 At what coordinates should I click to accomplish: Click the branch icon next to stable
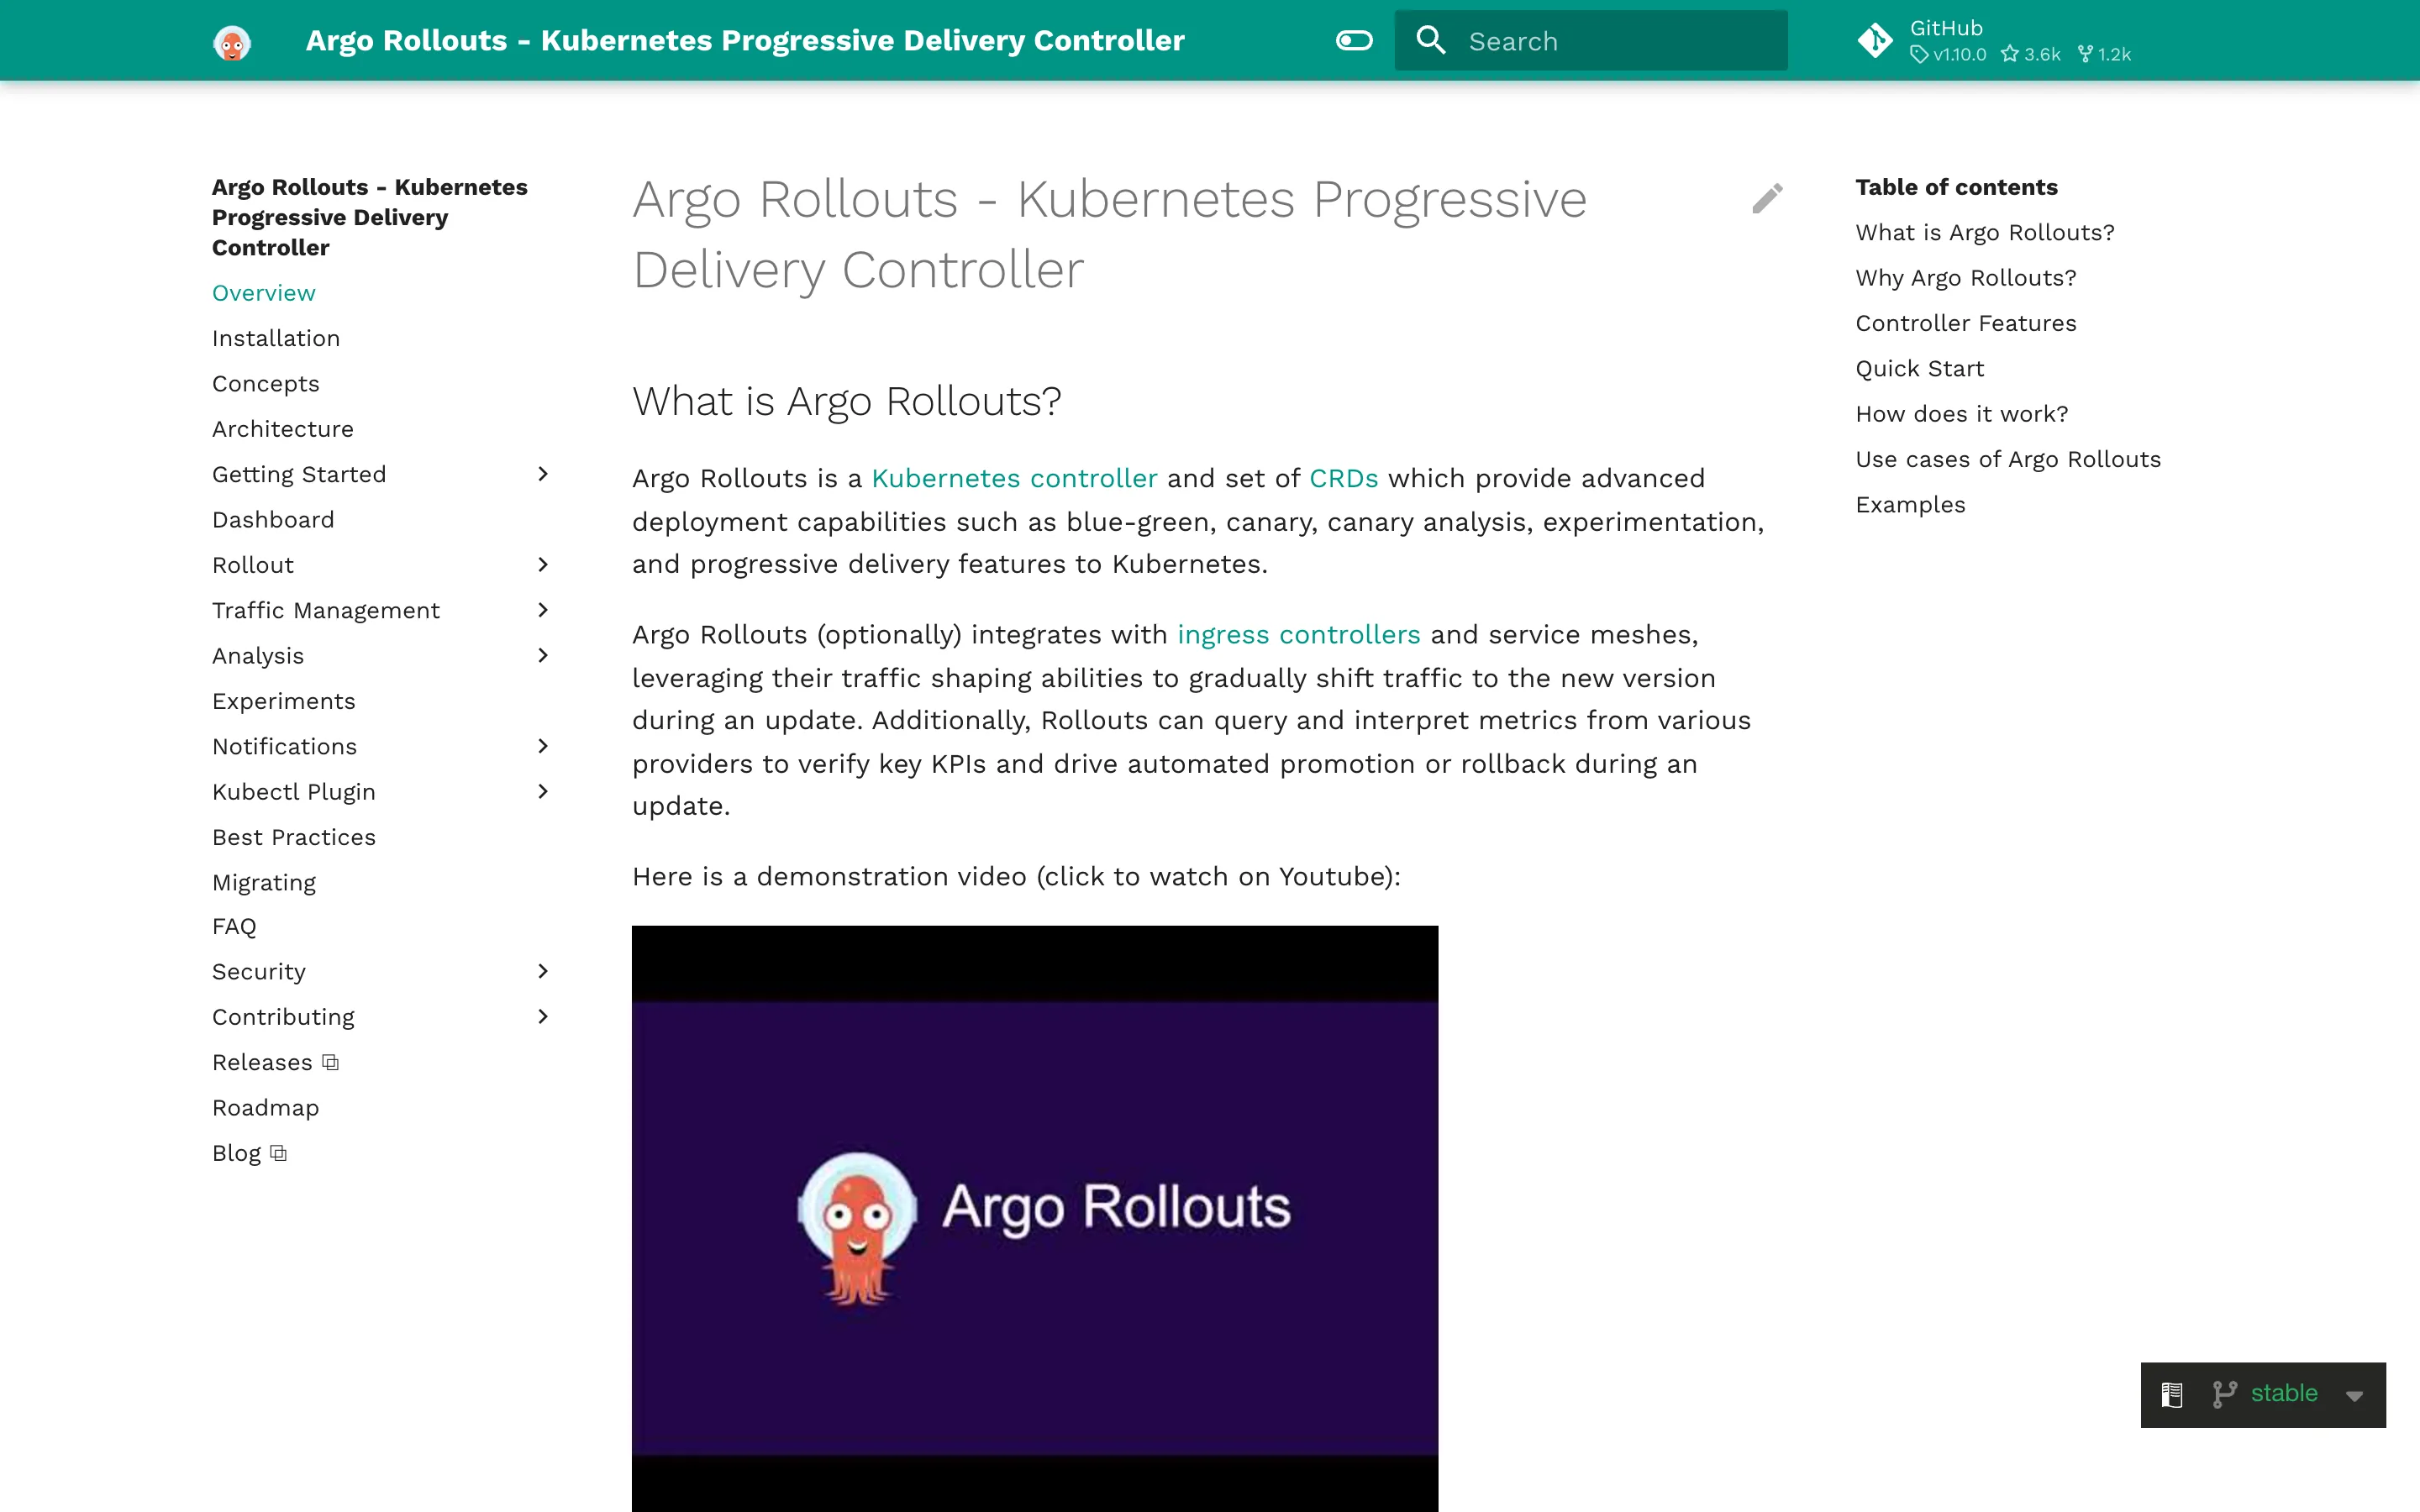[2224, 1395]
